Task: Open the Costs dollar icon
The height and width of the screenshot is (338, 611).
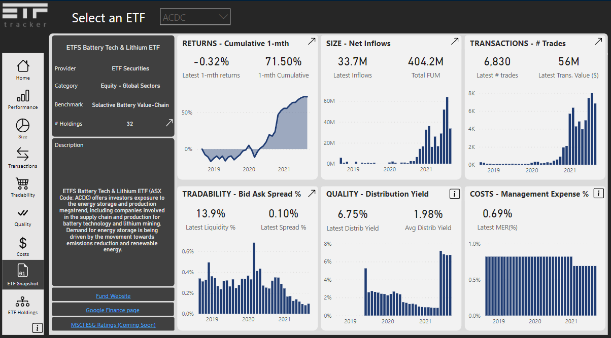Action: (x=23, y=243)
